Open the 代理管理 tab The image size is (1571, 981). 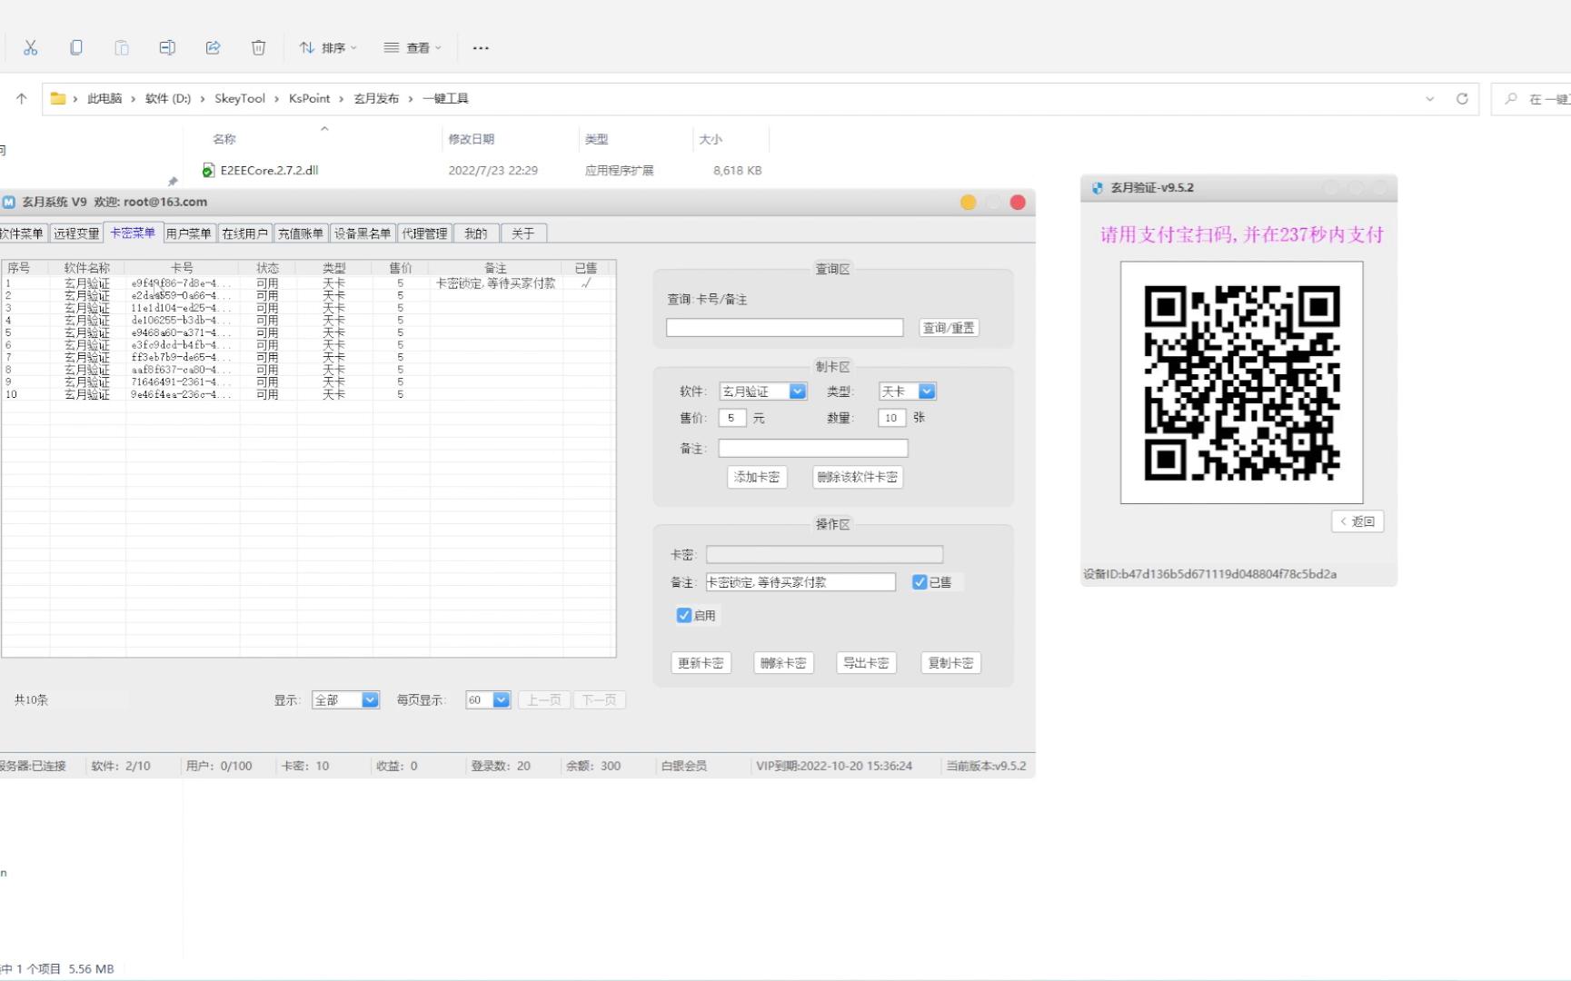click(425, 233)
